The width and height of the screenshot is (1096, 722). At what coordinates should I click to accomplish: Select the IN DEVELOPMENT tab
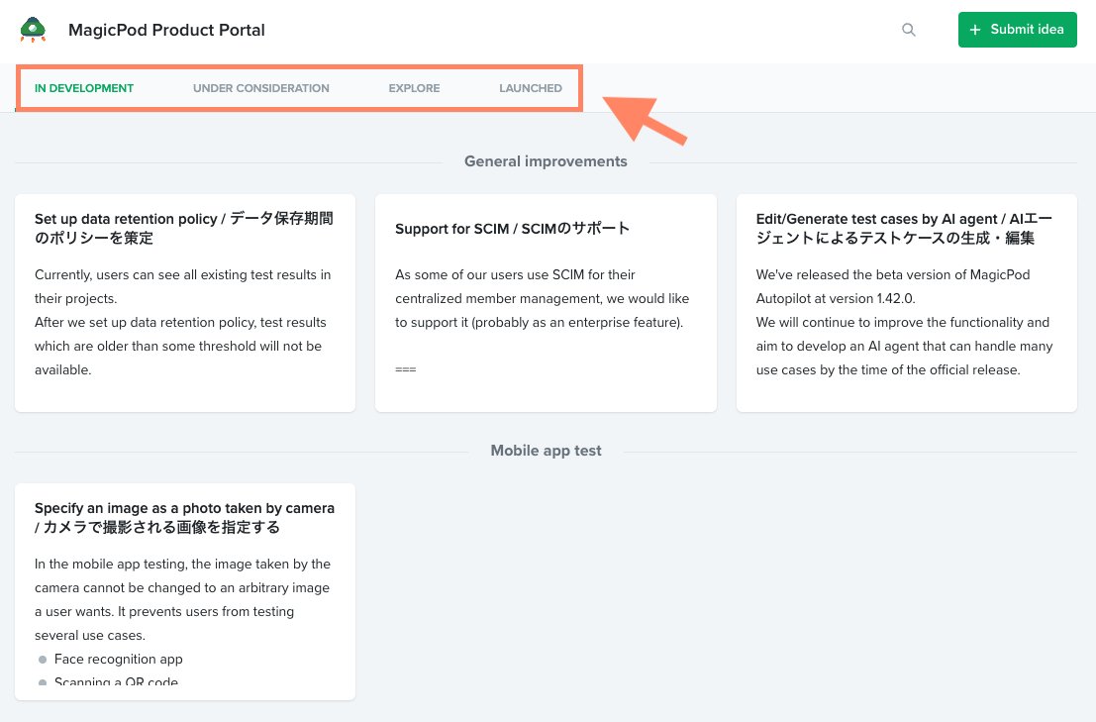click(84, 88)
